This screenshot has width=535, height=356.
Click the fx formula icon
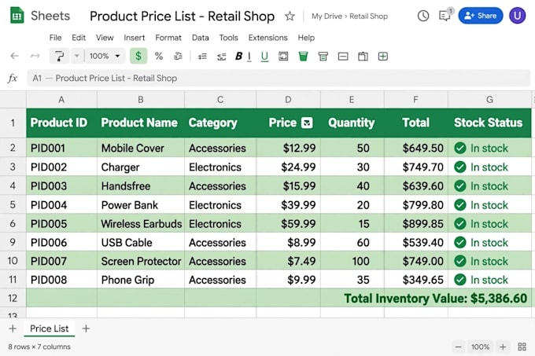tap(13, 79)
